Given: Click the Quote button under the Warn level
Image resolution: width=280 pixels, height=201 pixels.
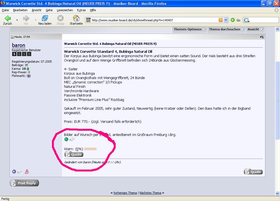Looking at the screenshot, I should coord(74,154).
